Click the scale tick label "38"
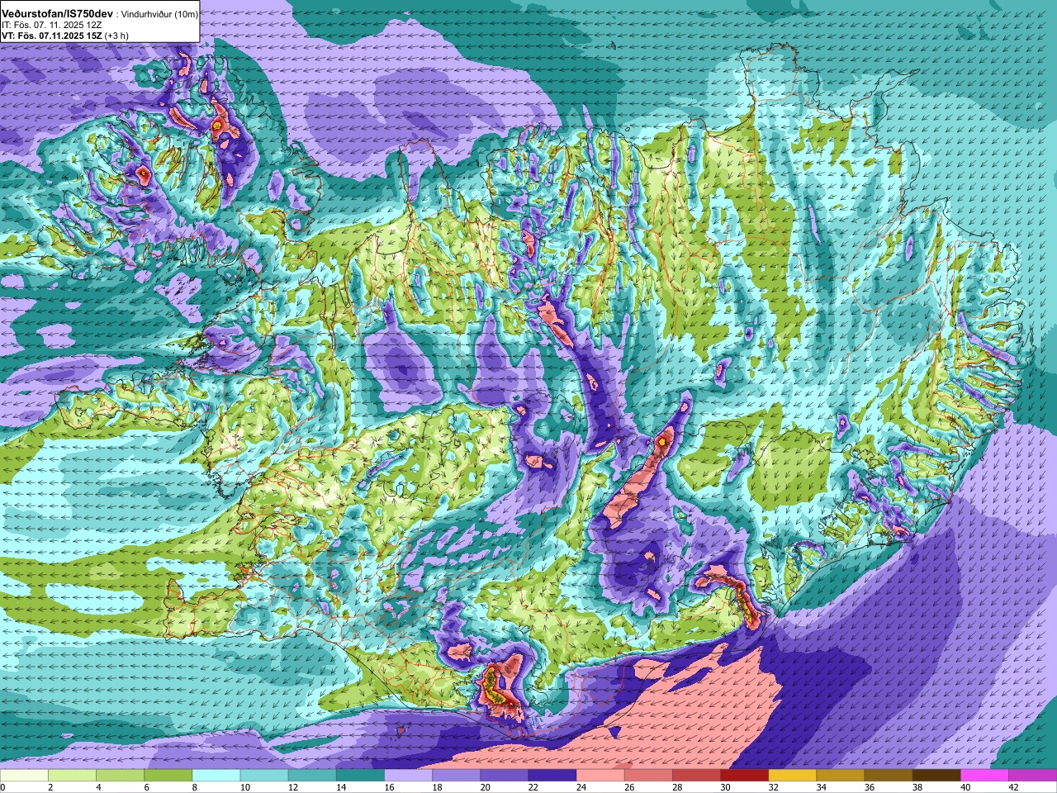The height and width of the screenshot is (793, 1057). coord(917,787)
